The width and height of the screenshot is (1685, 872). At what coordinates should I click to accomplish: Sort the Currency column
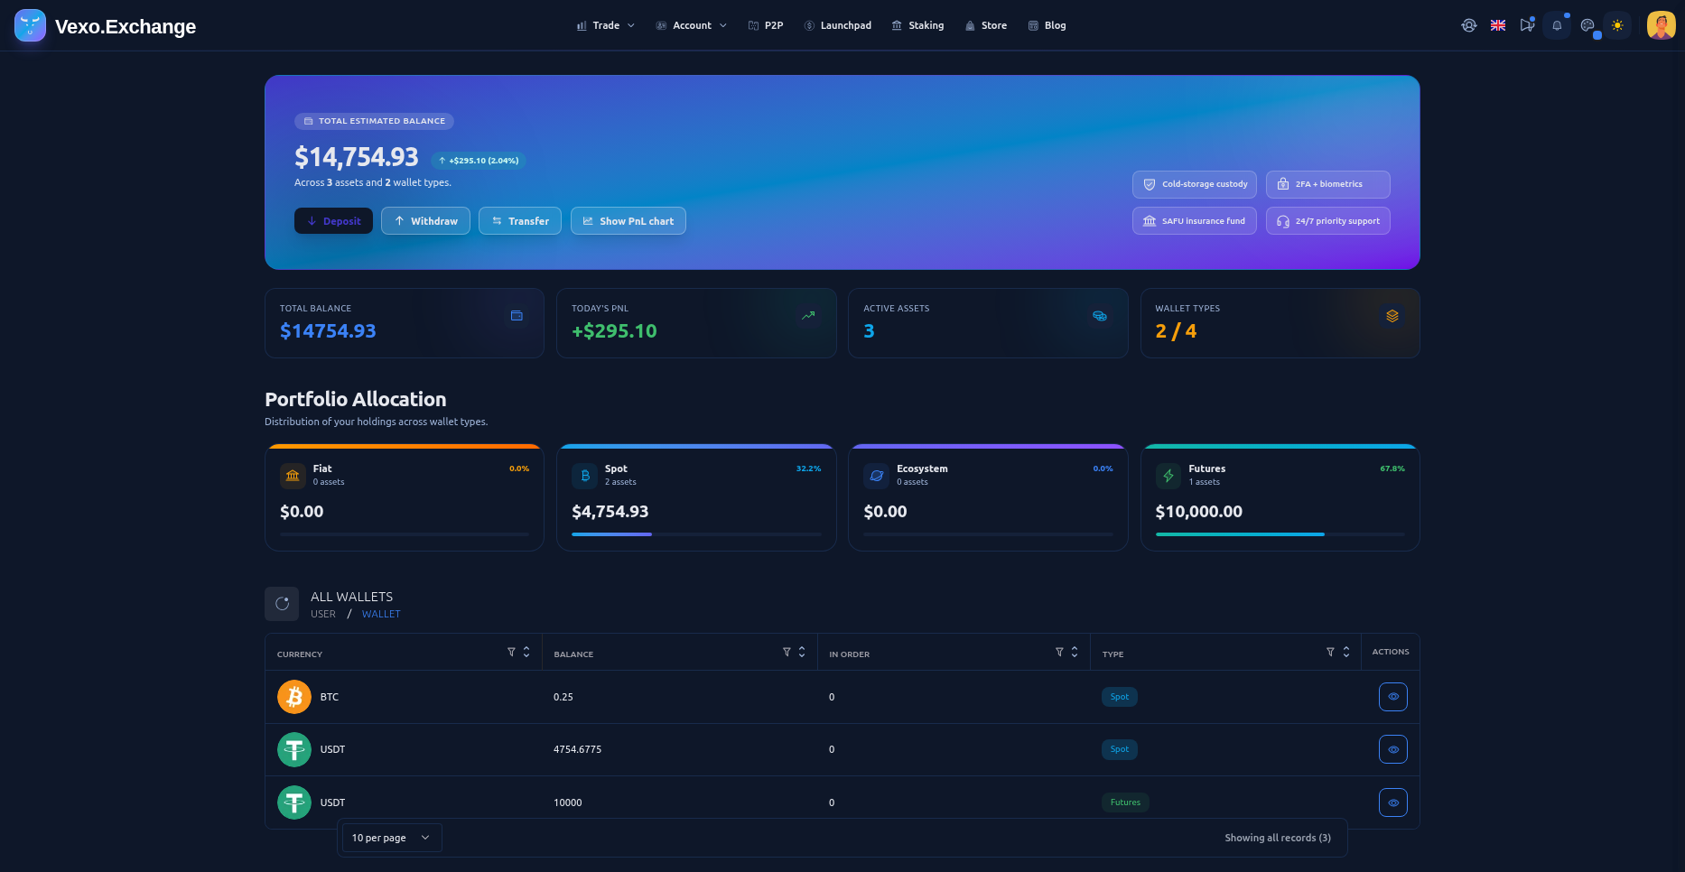(526, 652)
